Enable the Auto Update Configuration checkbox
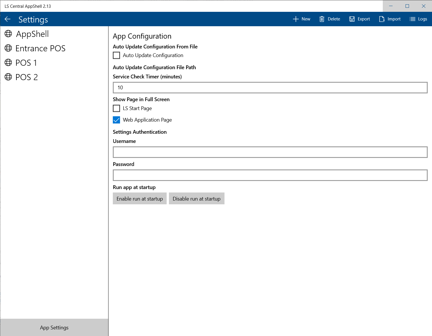Viewport: 432px width, 336px height. click(x=117, y=55)
